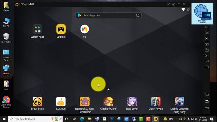
Task: Click the home screen page indicator dot
Action: point(108,89)
